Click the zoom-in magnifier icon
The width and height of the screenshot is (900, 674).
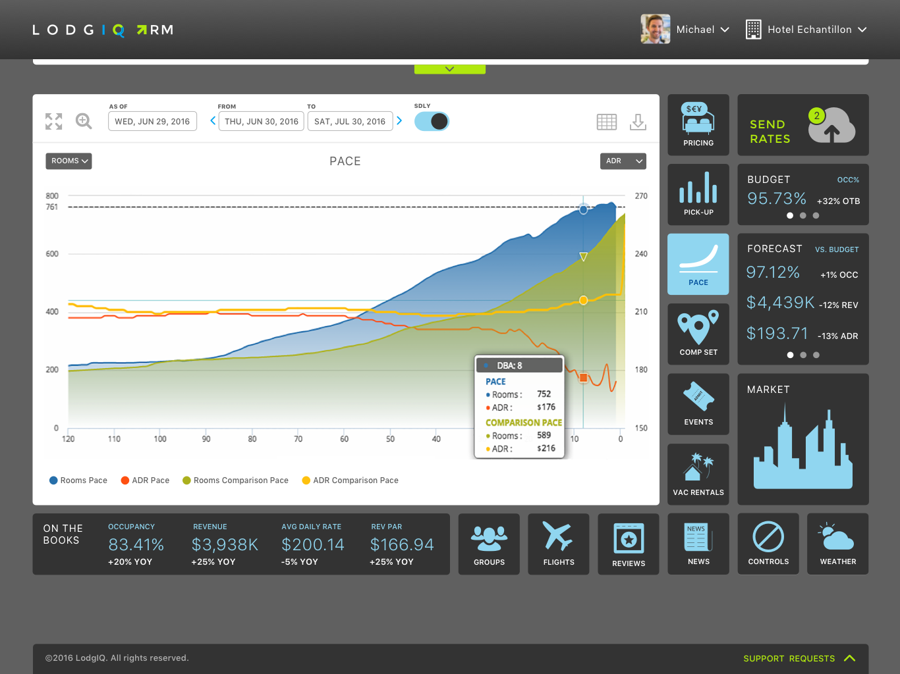pos(84,121)
